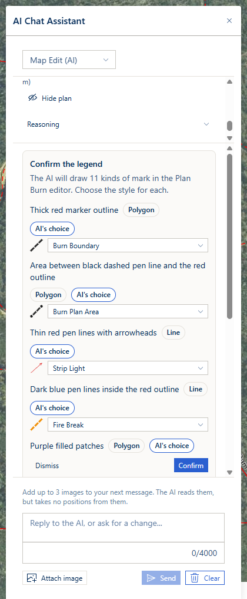Select AI's choice for thick red marker outline

(52, 229)
